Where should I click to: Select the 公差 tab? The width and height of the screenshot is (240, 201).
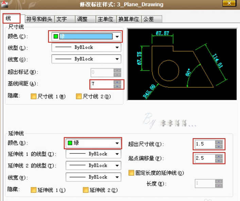tap(149, 19)
